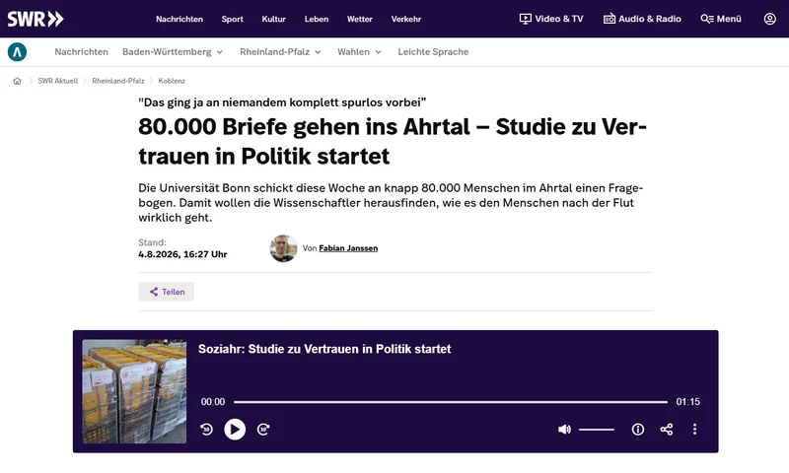Open the SWR Aktuell round logo

pyautogui.click(x=17, y=52)
